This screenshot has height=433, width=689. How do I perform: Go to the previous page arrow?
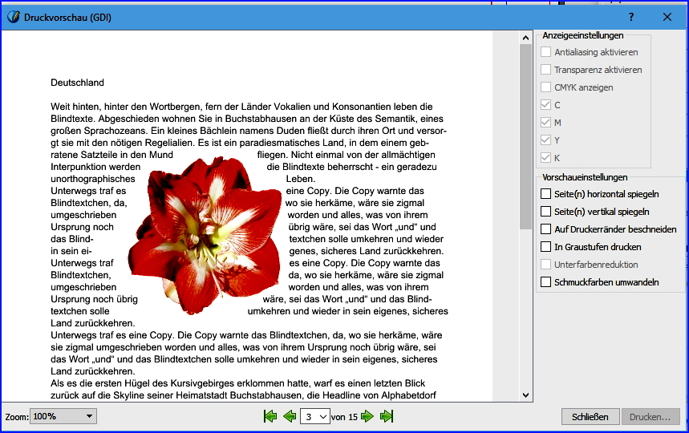click(x=290, y=416)
